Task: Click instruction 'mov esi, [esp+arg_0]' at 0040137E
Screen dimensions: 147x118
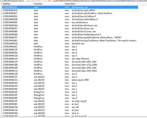Action: click(75, 101)
